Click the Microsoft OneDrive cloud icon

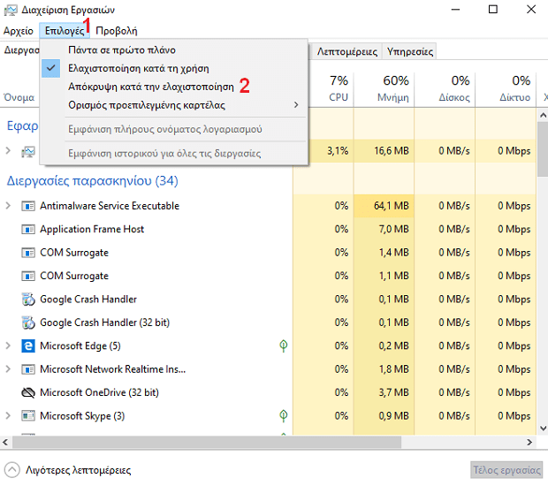[28, 392]
